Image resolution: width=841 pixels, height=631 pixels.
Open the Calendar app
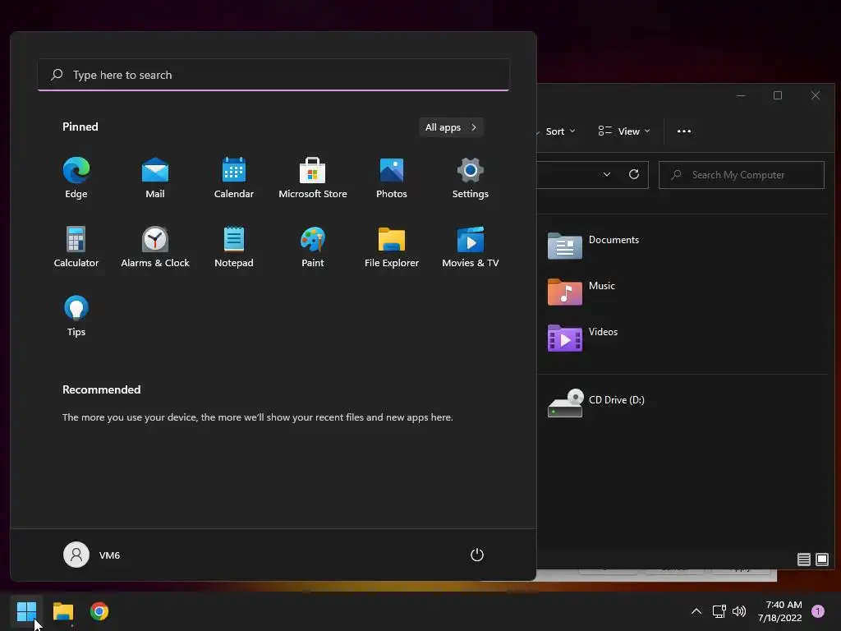pyautogui.click(x=234, y=178)
